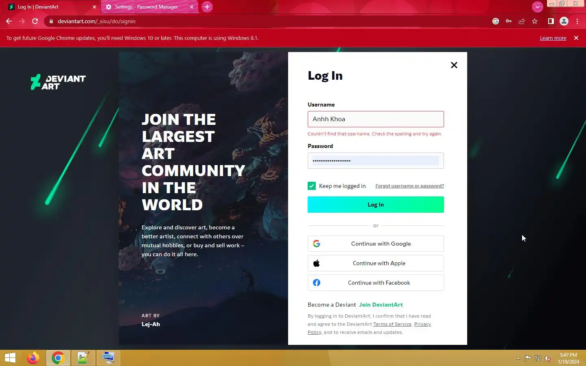Open volume control tray icon

[548, 358]
